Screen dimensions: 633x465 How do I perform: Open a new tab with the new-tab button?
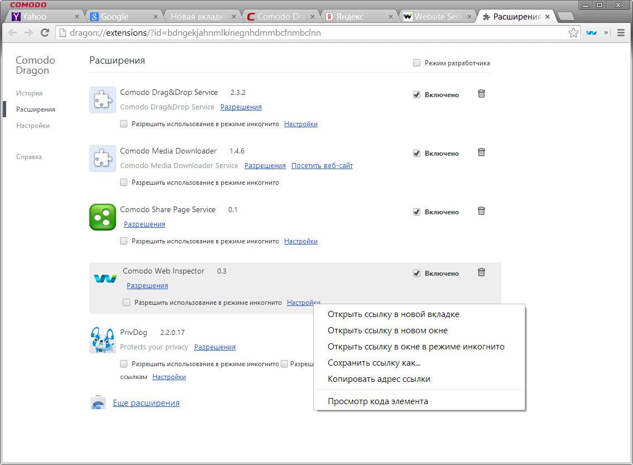pyautogui.click(x=565, y=16)
